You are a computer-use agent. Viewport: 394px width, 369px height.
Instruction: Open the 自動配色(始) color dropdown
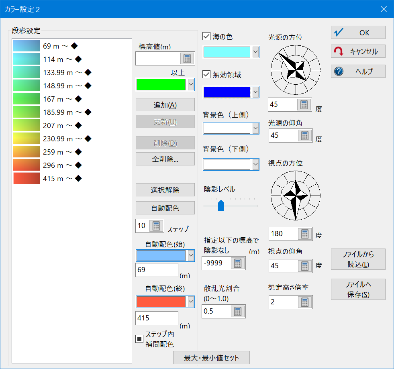tap(191, 256)
